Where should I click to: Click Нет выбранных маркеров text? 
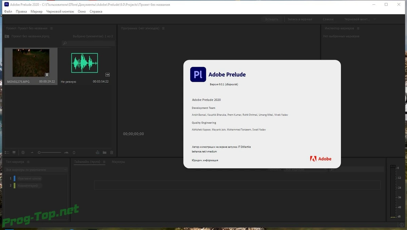(x=341, y=36)
